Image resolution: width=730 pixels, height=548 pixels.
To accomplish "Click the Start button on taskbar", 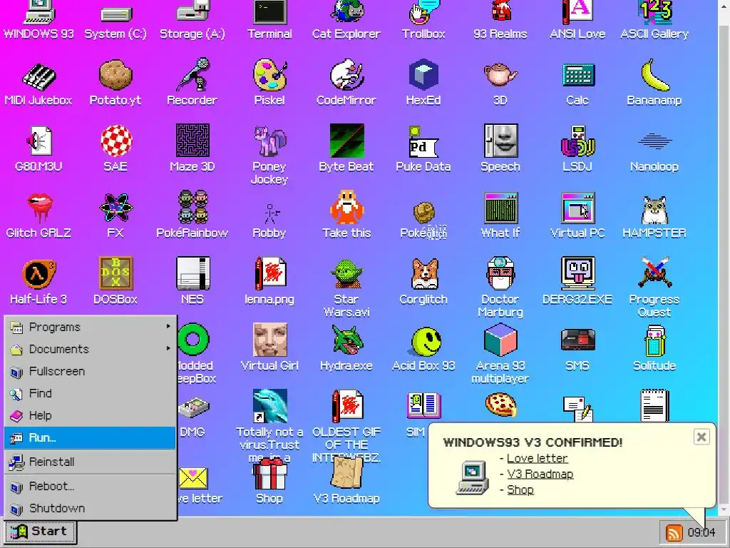I will pos(40,531).
